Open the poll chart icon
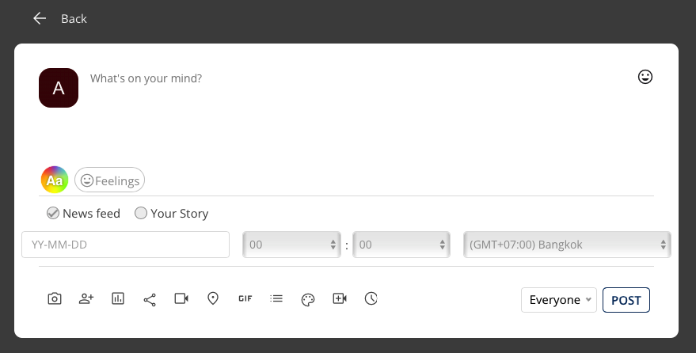Viewport: 696px width, 353px height. pos(118,298)
